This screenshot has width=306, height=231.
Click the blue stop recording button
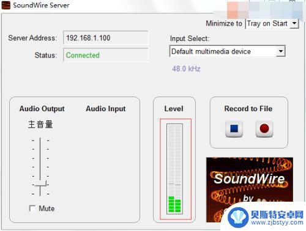point(234,129)
